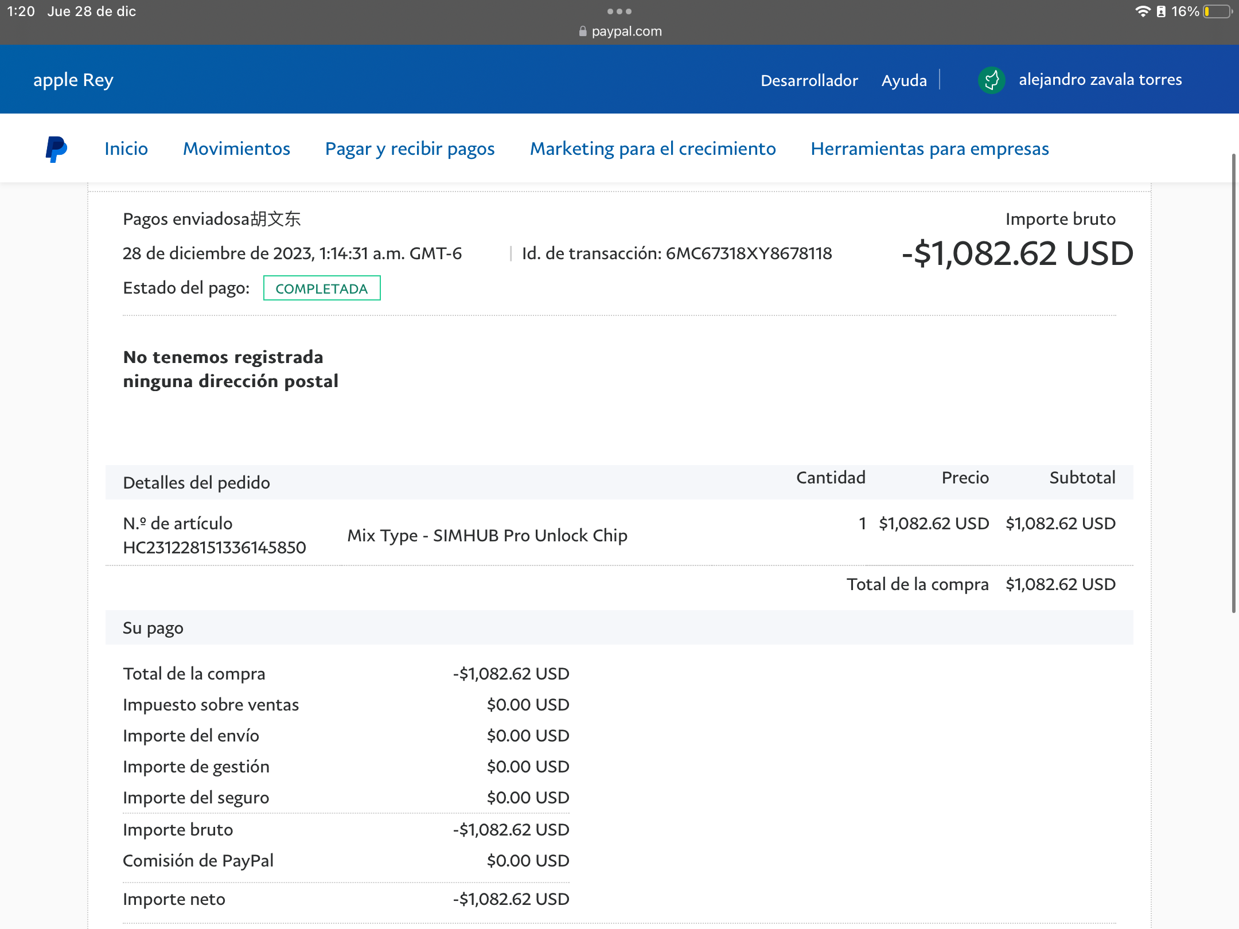Open Marketing para el crecimiento menu
This screenshot has height=929, width=1239.
click(x=653, y=149)
